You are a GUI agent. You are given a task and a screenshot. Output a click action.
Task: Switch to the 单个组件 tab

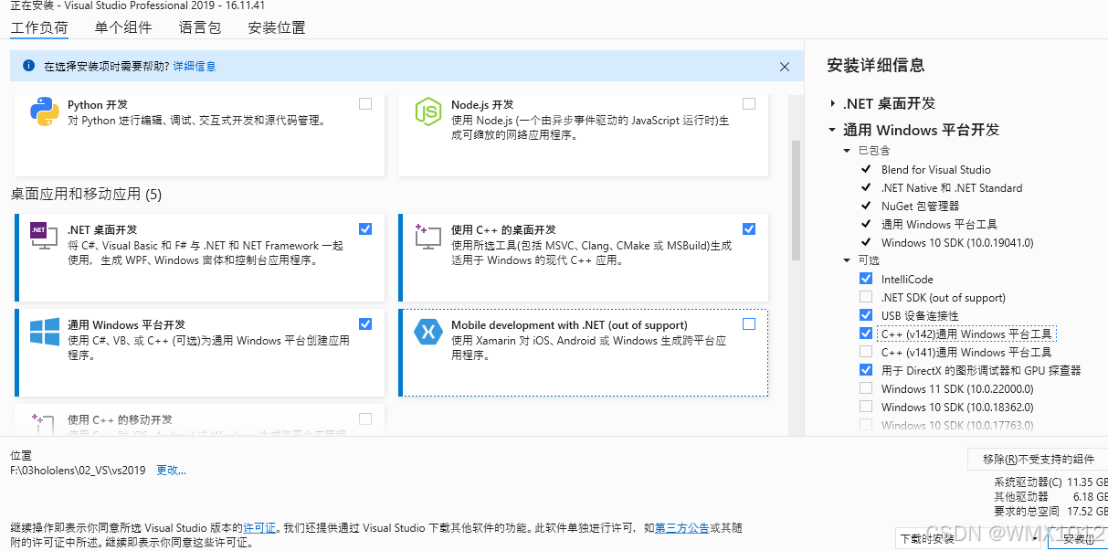123,27
